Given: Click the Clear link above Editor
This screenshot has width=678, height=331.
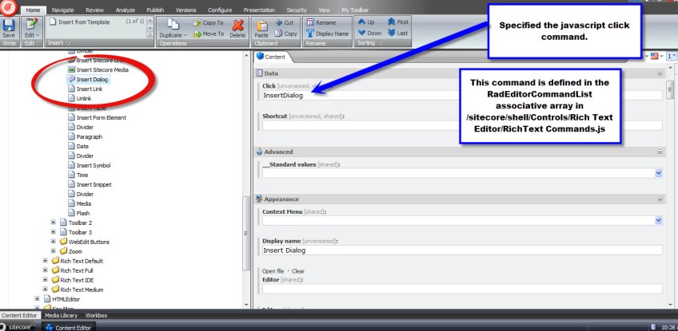Looking at the screenshot, I should click(297, 271).
